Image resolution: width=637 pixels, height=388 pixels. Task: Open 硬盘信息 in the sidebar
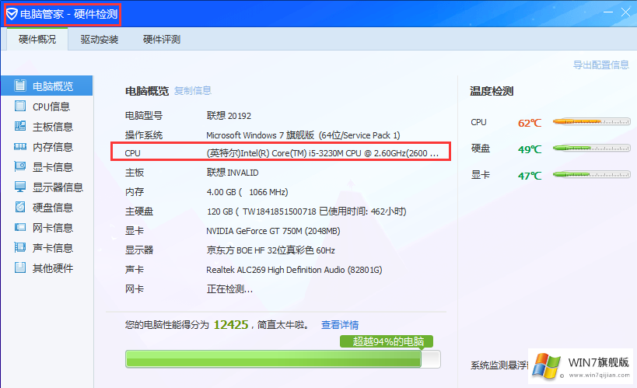coord(47,208)
